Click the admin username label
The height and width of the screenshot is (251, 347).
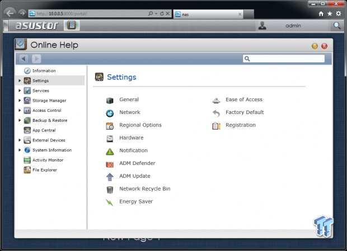point(293,26)
